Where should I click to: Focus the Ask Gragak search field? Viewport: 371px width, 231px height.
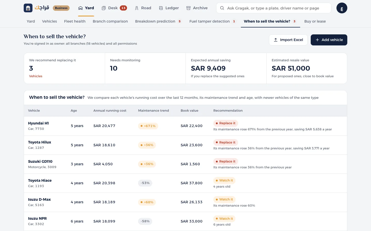click(x=274, y=8)
